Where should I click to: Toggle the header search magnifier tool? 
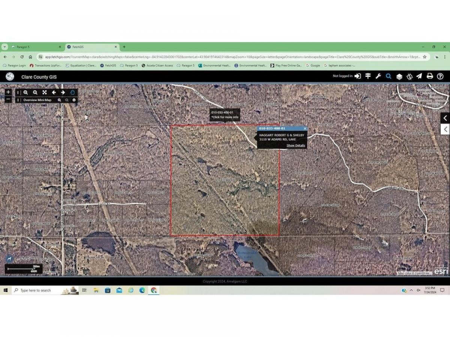coord(388,76)
